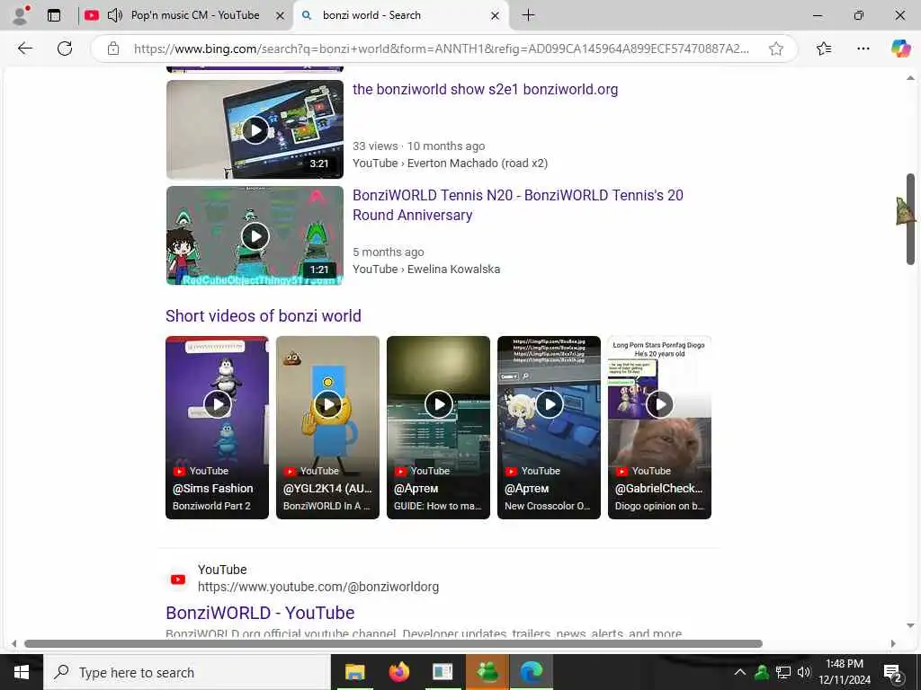Screen dimensions: 921x690
Task: Click the scroll down arrow
Action: (910, 626)
